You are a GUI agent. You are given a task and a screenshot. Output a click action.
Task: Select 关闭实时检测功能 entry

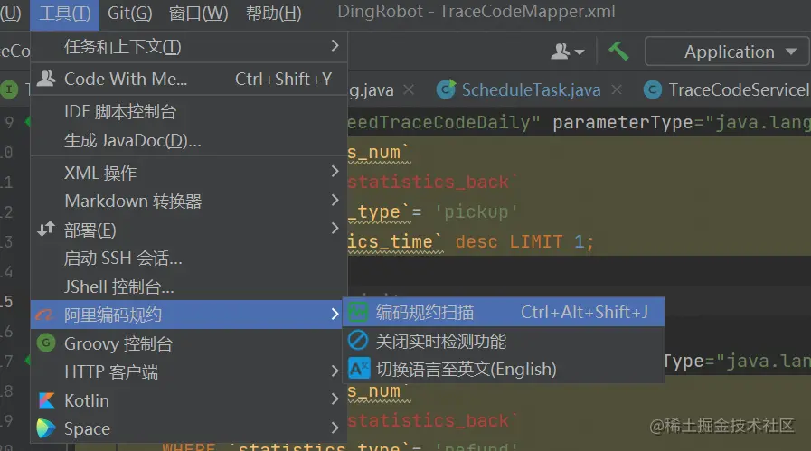click(504, 341)
